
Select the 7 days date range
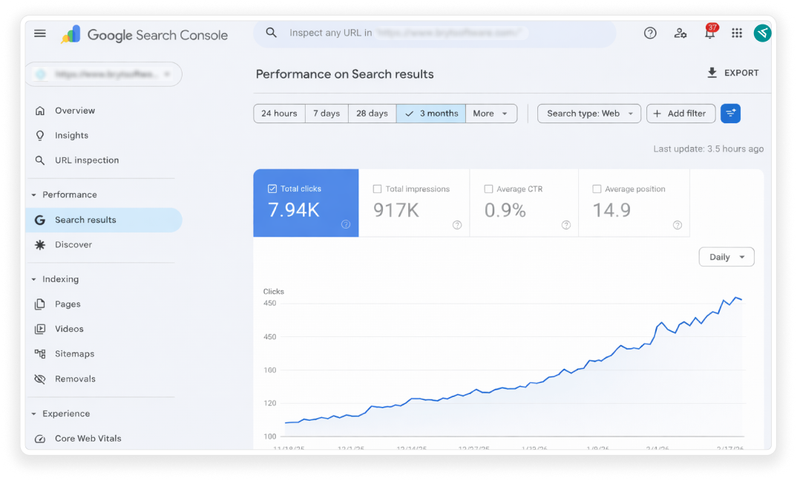click(326, 113)
